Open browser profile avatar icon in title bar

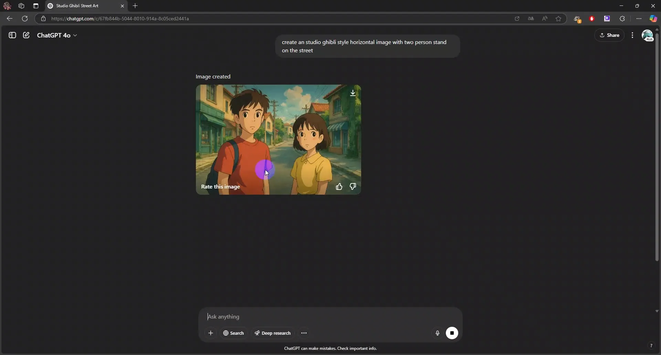7,6
